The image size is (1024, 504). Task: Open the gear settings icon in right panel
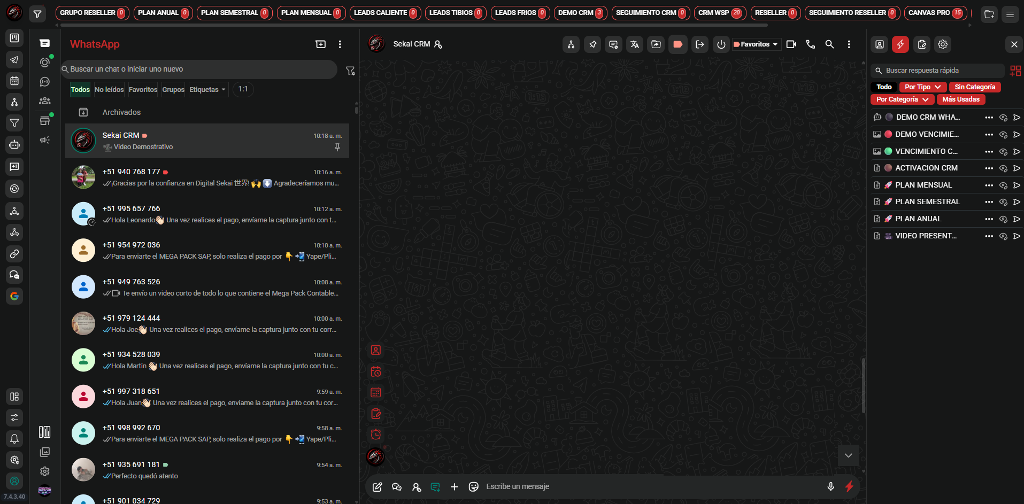click(943, 44)
